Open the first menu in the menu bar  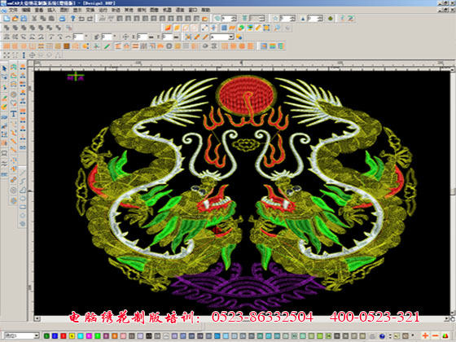(x=13, y=10)
